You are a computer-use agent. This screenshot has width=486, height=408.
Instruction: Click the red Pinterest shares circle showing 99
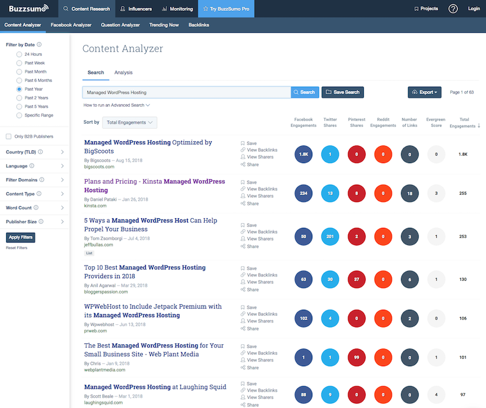(357, 357)
